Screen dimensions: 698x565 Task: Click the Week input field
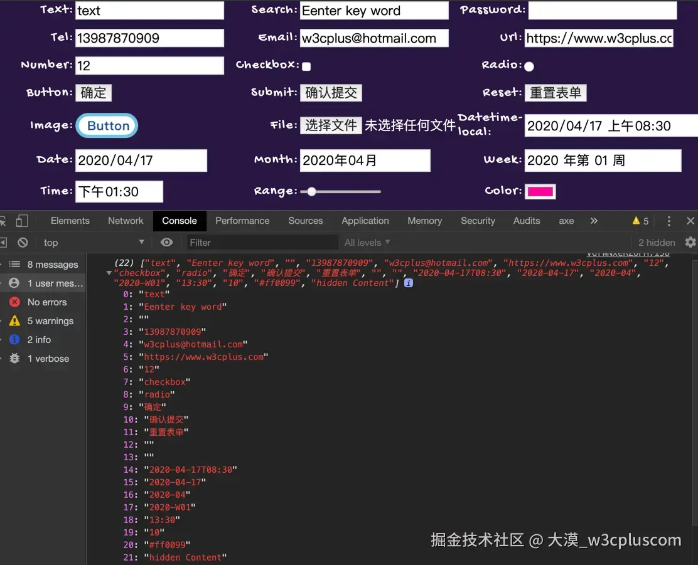603,160
